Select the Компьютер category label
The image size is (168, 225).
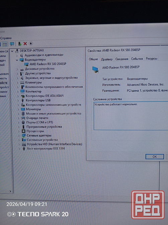[33, 91]
